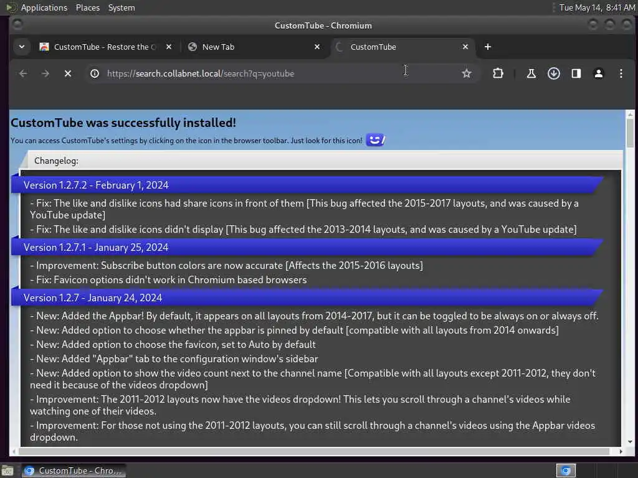Viewport: 638px width, 478px height.
Task: Click 'CustomTube was successfully installed!' heading
Action: (123, 123)
